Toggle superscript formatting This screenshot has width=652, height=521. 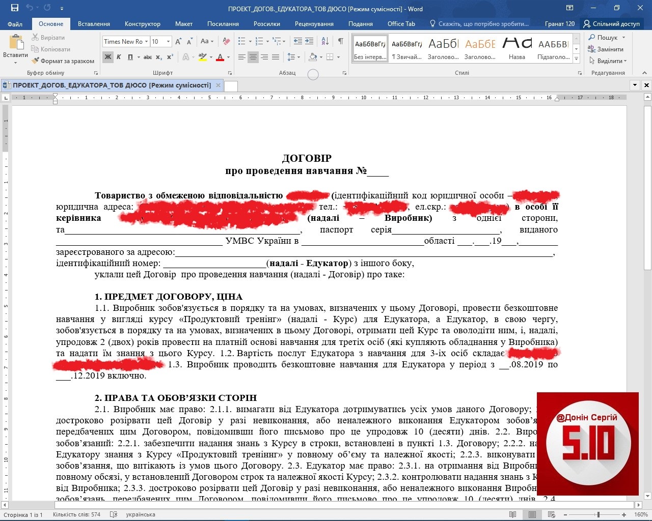170,57
